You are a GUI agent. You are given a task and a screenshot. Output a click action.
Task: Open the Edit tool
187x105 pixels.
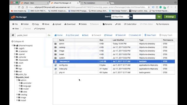coord(118,24)
